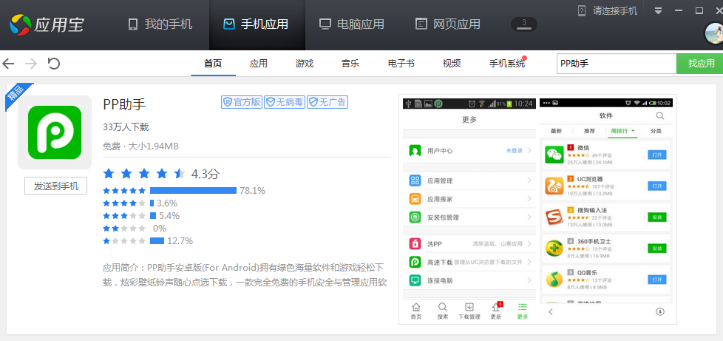The width and height of the screenshot is (723, 341).
Task: Click the 无广告 badge
Action: coord(327,102)
